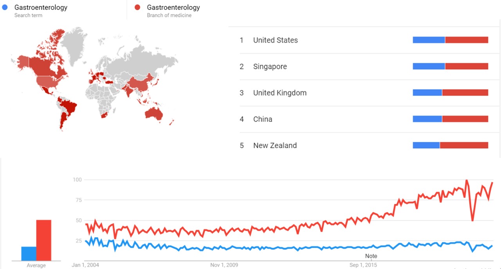Click the blue Gastroenterology search term dot
501x269 pixels.
[5, 7]
